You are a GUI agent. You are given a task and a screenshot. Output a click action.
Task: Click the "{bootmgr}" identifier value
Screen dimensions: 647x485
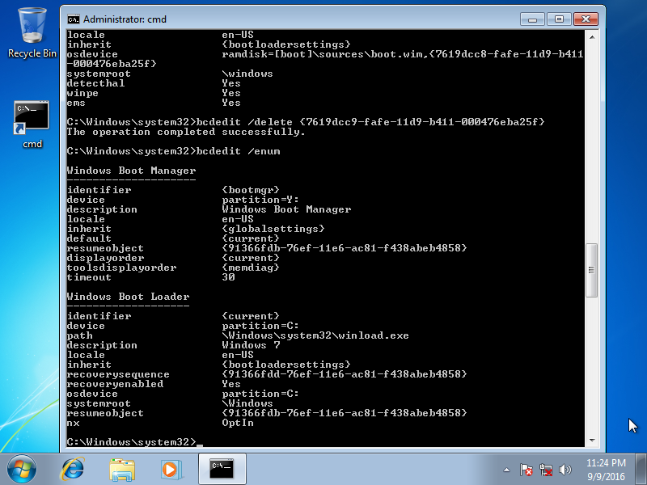(x=251, y=190)
